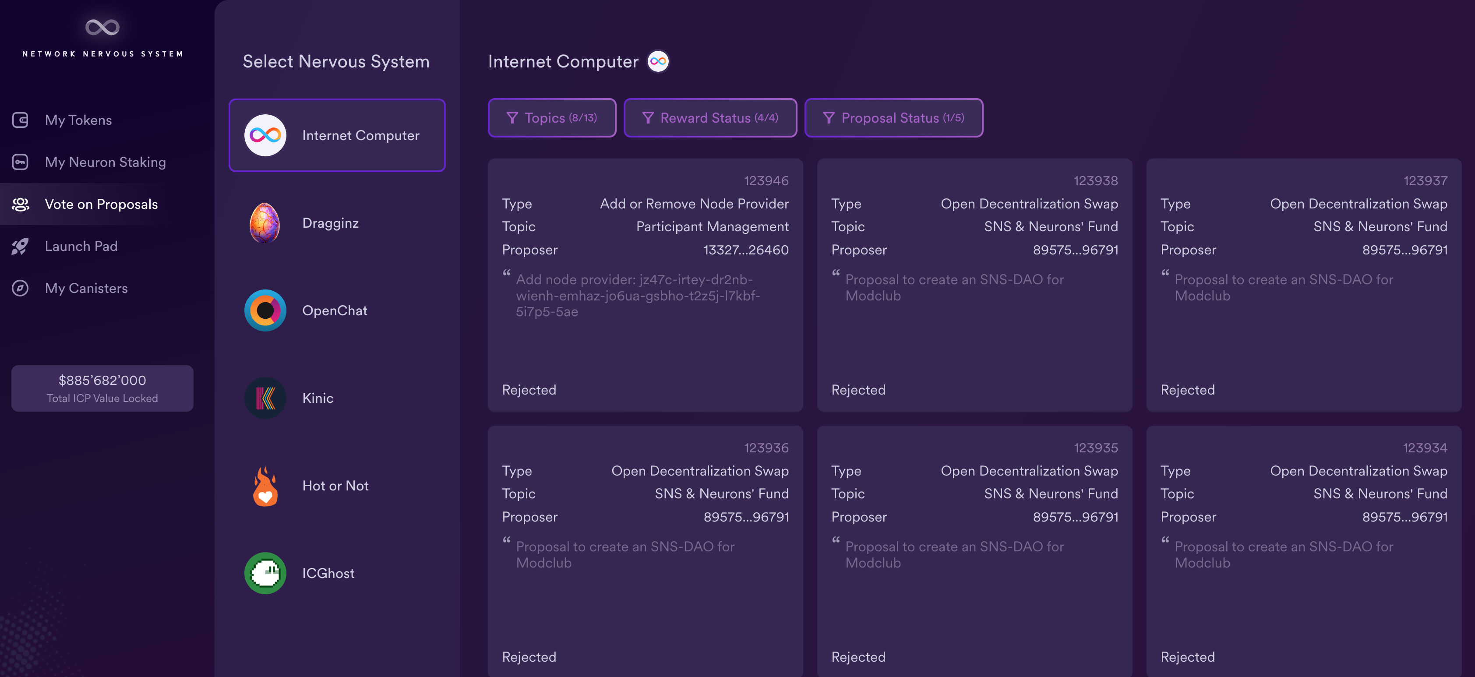The height and width of the screenshot is (677, 1475).
Task: Click the funnel icon in Proposal Status filter
Action: (x=829, y=118)
